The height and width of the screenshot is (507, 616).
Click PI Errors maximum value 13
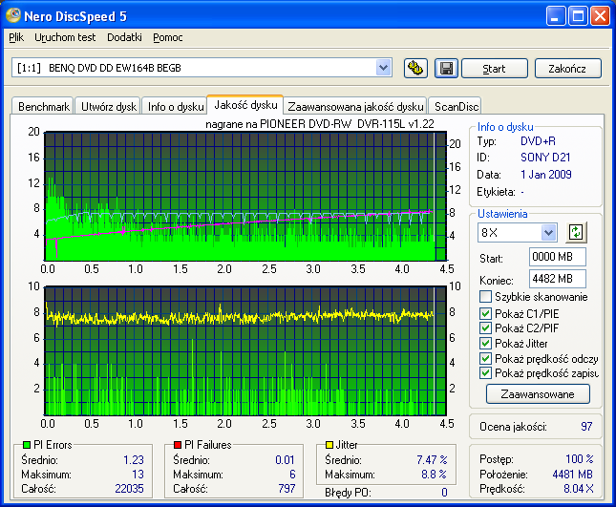(x=138, y=475)
